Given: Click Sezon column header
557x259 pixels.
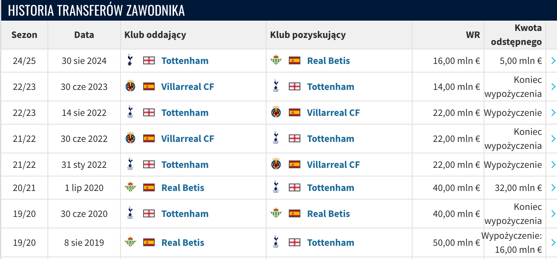Looking at the screenshot, I should pyautogui.click(x=24, y=35).
